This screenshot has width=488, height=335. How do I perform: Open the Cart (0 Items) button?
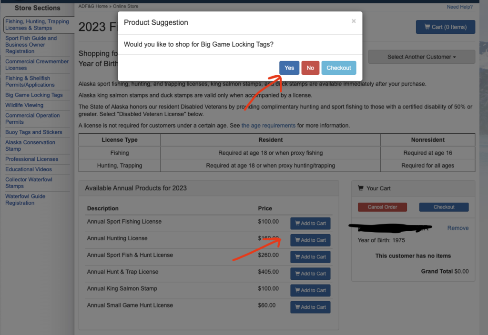(445, 27)
